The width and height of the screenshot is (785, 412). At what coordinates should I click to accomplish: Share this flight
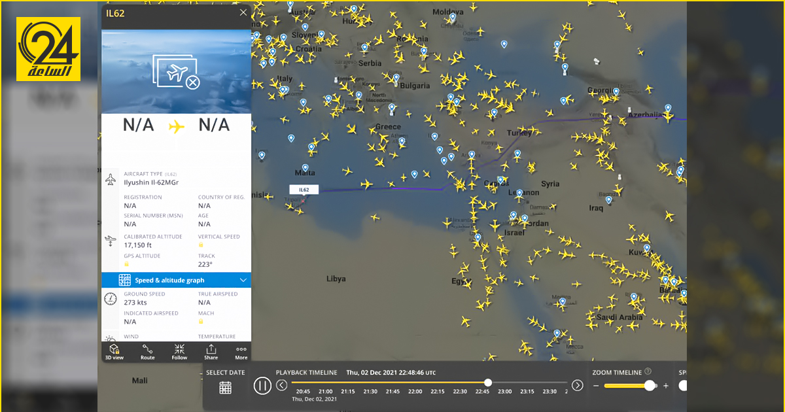pyautogui.click(x=211, y=352)
